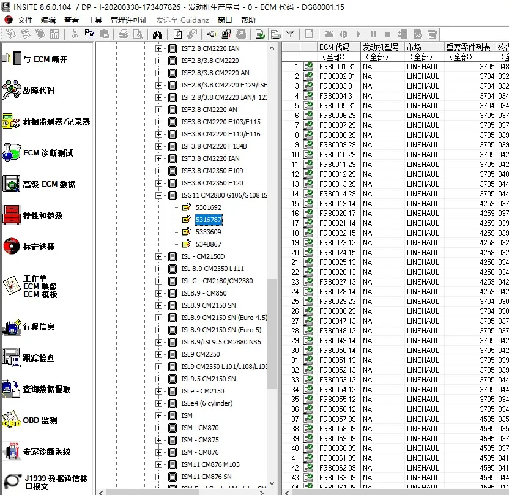
Task: Open ECM 诊断测试 flask icon
Action: pos(12,153)
